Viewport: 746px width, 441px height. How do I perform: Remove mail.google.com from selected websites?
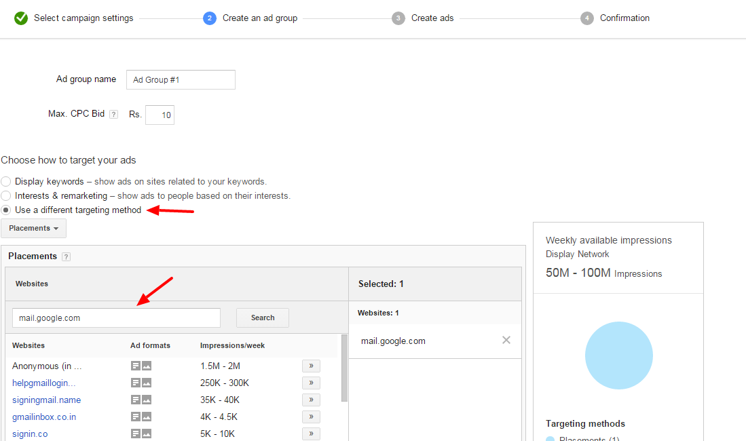(x=506, y=340)
